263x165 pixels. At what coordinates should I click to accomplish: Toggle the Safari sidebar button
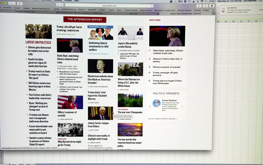click(x=20, y=3)
